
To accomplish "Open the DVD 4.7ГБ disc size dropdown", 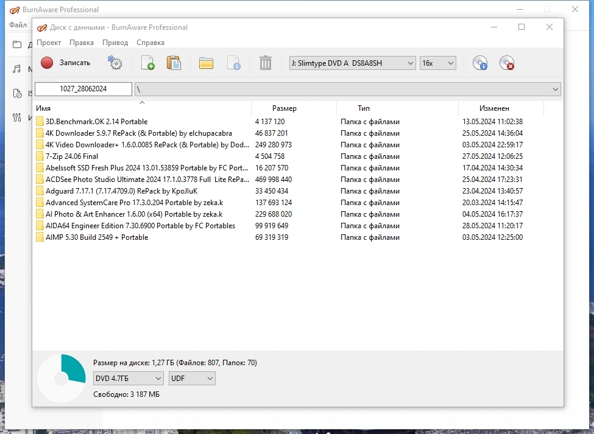I will [129, 379].
